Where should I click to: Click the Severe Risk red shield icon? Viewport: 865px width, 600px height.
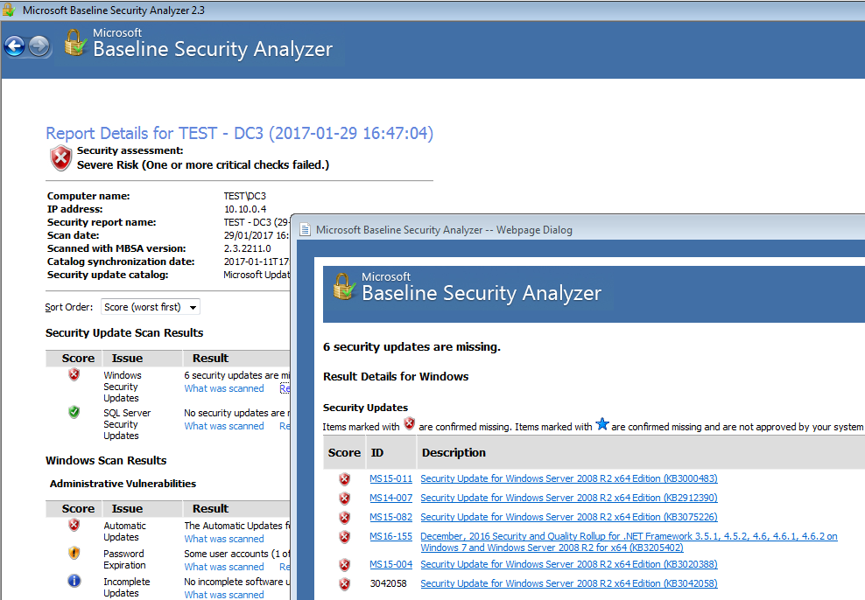click(60, 158)
